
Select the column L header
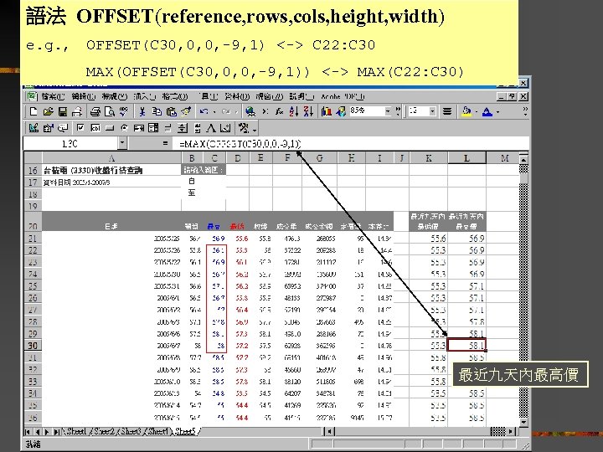pos(466,158)
